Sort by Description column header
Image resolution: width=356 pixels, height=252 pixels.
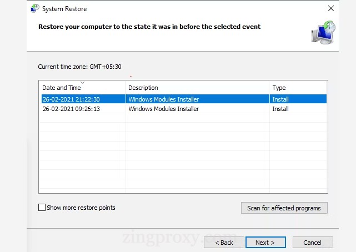point(197,88)
